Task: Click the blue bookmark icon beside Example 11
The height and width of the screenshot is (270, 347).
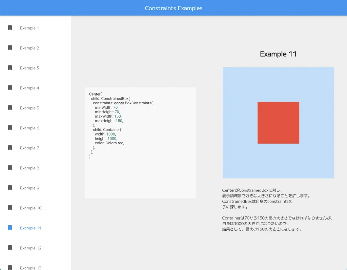Action: point(10,228)
